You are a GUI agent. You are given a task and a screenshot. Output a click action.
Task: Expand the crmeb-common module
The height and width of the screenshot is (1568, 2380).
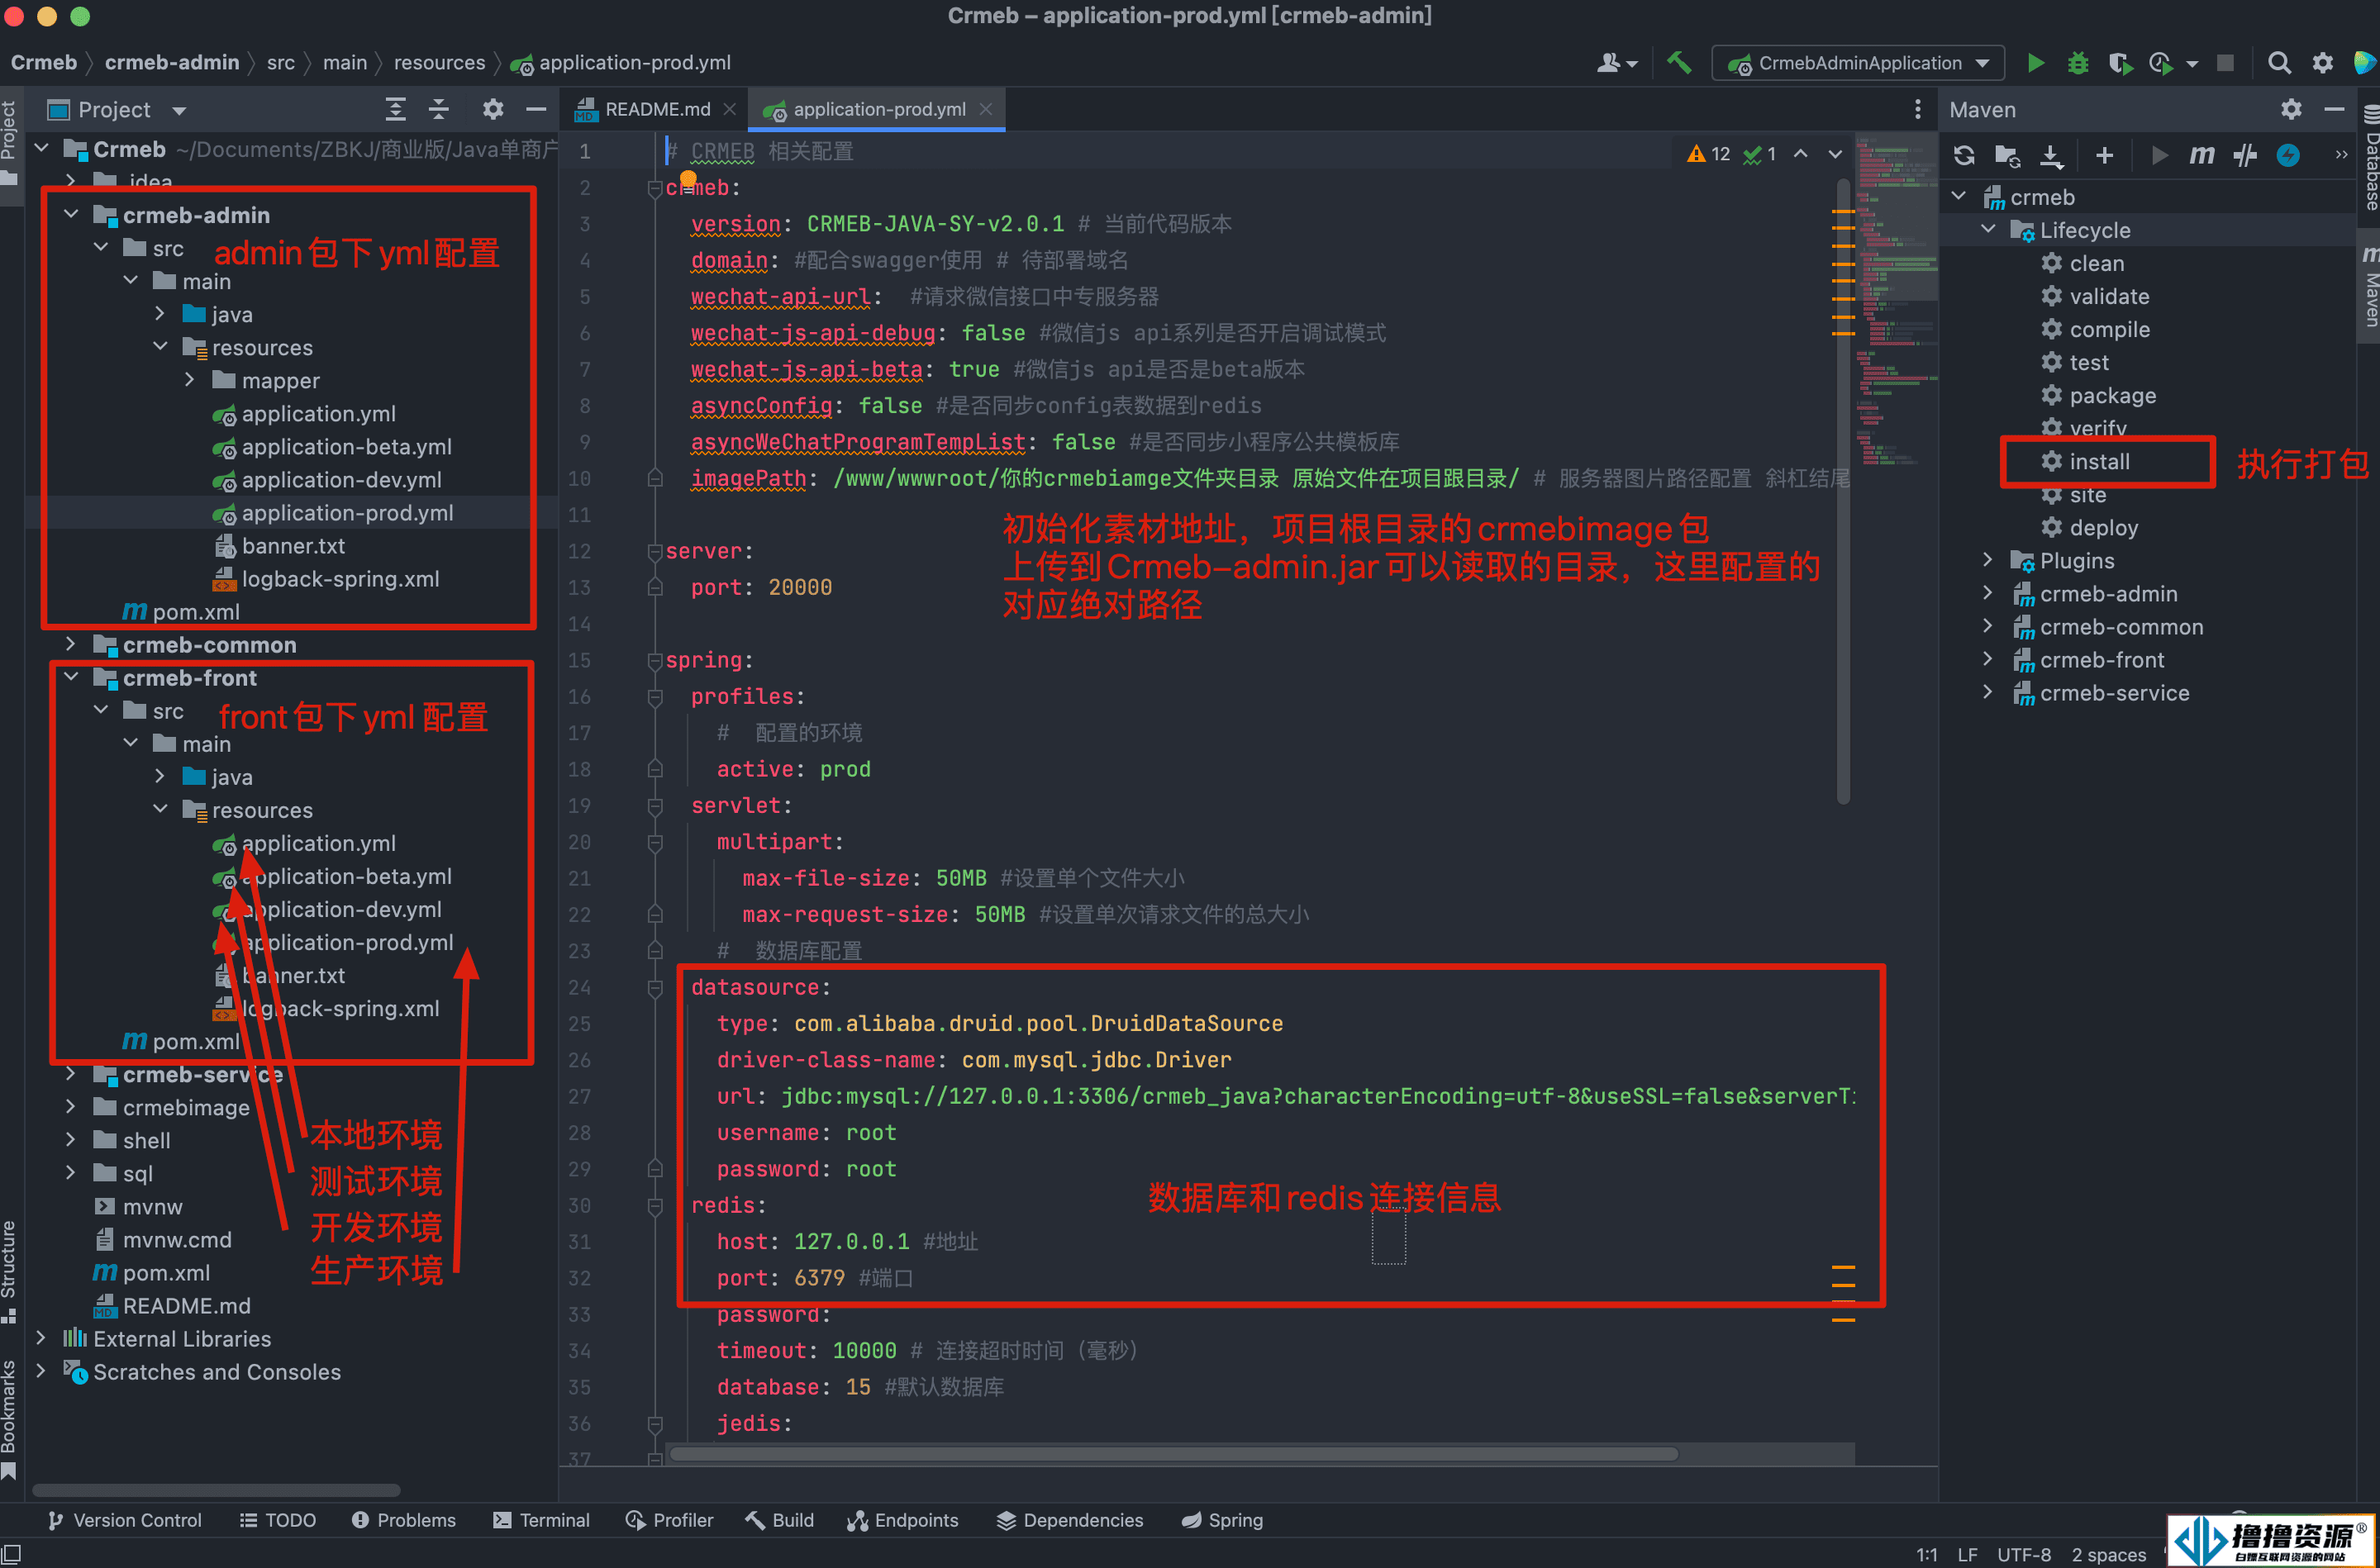point(71,644)
